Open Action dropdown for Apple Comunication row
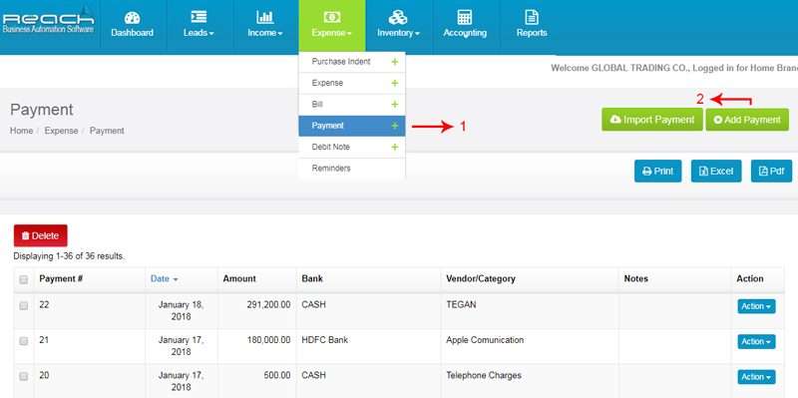Viewport: 798px width, 398px height. click(x=756, y=341)
